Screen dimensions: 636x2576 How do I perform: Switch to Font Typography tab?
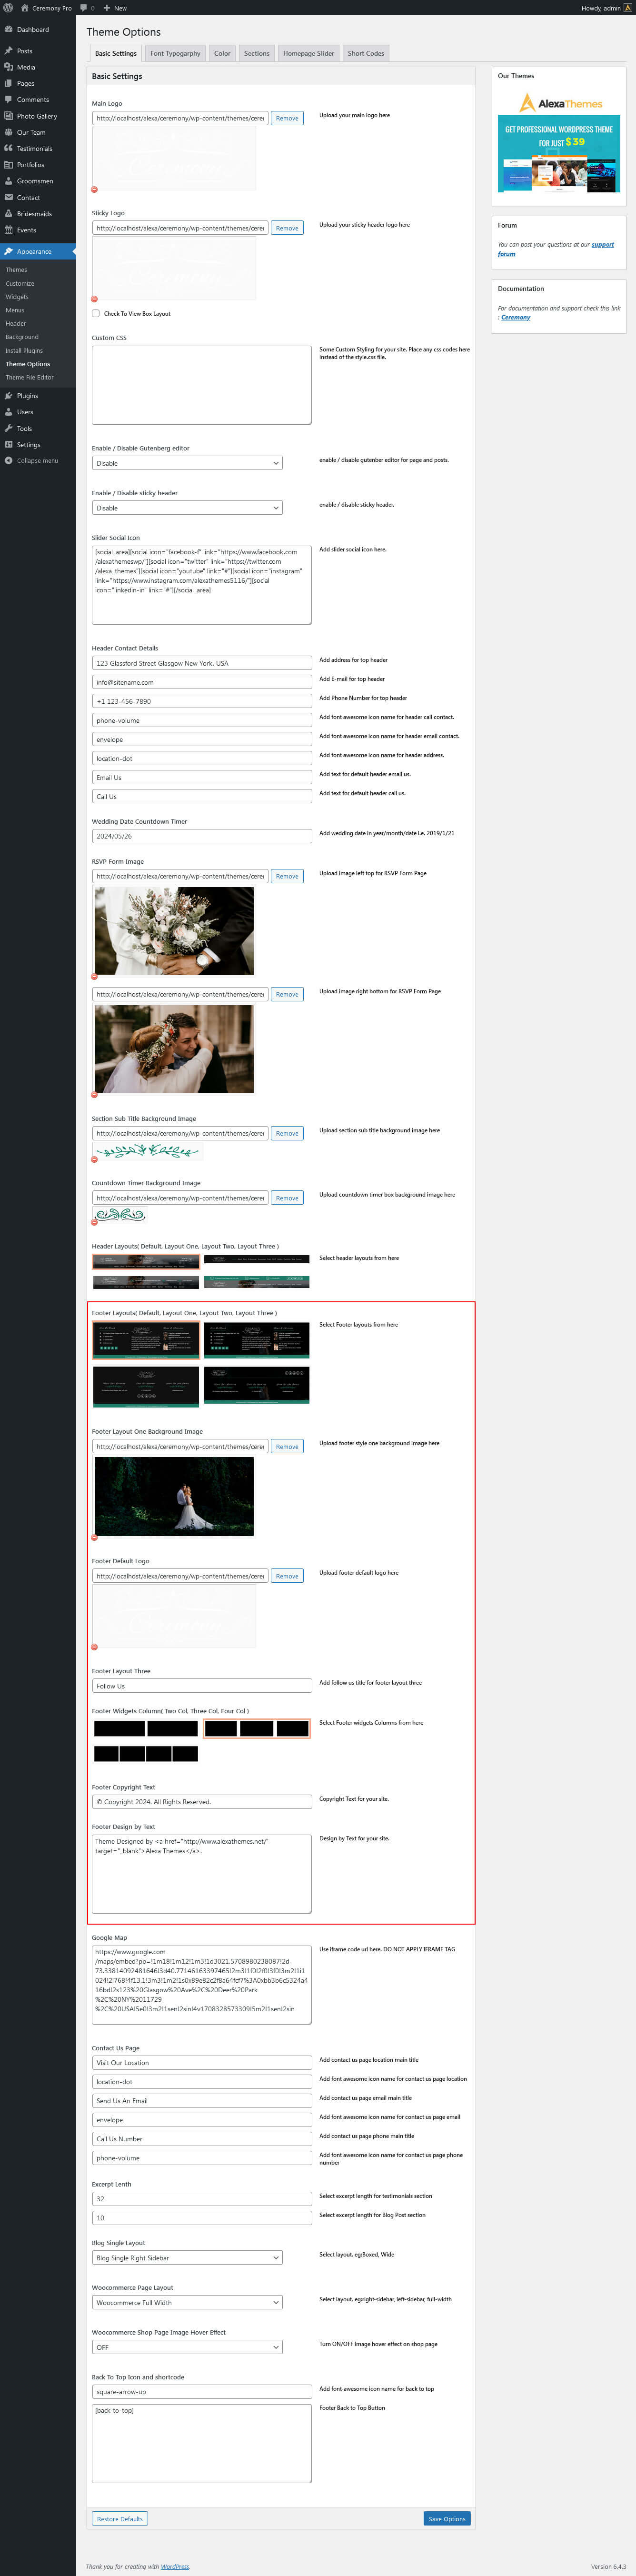(175, 53)
